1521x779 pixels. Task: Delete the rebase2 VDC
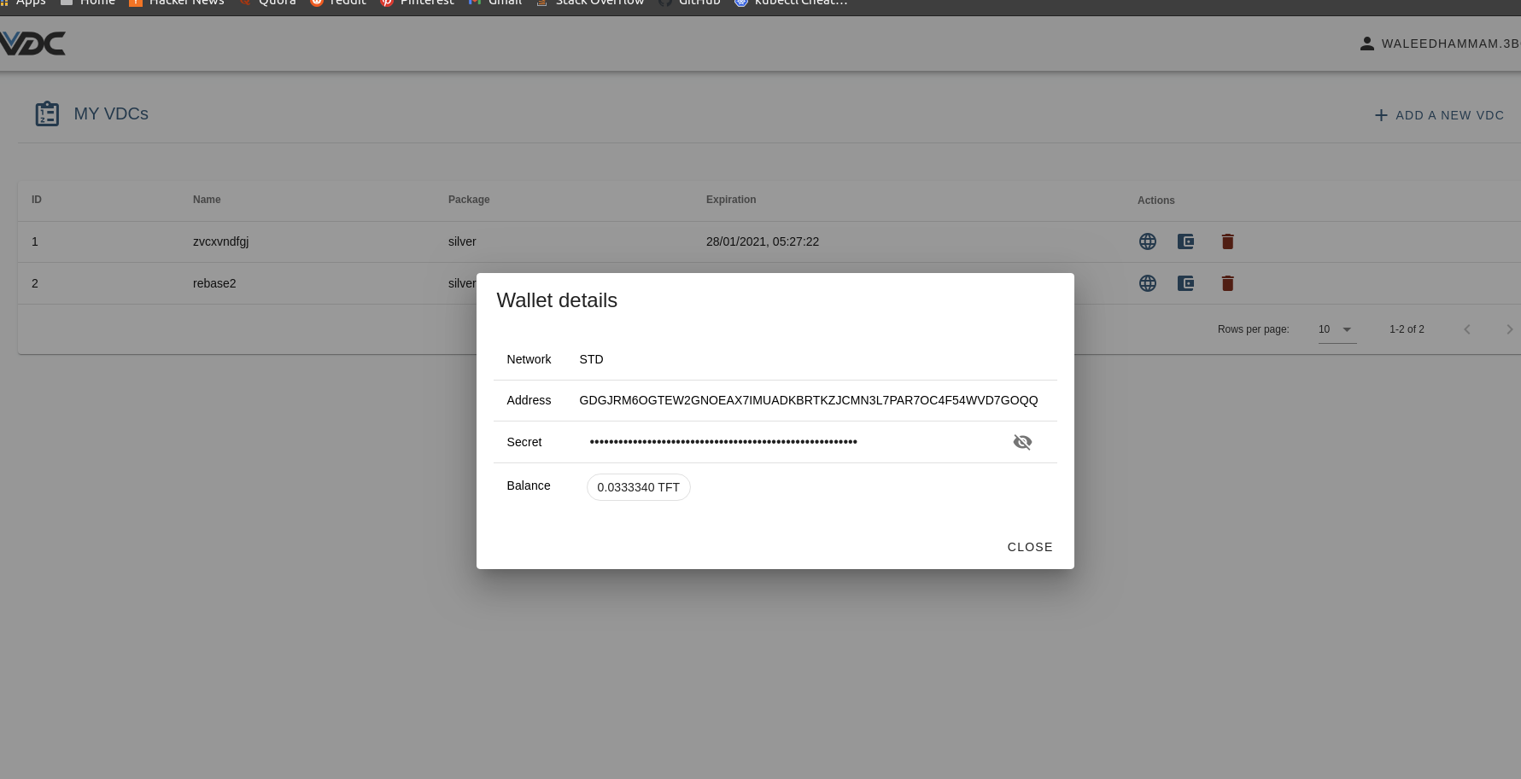click(x=1227, y=283)
